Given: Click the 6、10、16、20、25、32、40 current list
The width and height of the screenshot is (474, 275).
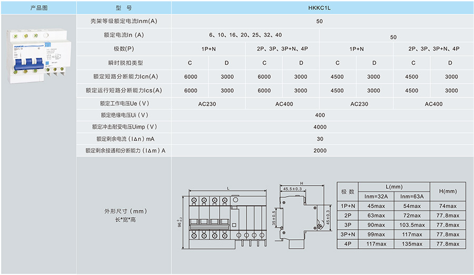Looking at the screenshot, I should [x=245, y=35].
